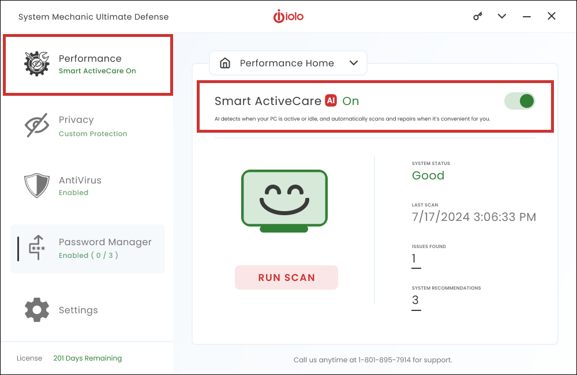The image size is (577, 375).
Task: Expand the Performance Home dropdown
Action: point(354,63)
